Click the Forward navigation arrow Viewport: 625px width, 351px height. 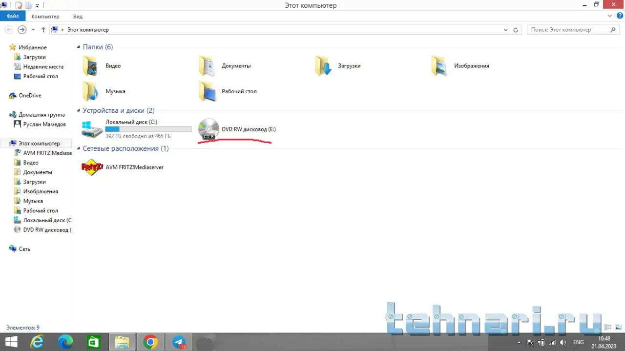(22, 30)
